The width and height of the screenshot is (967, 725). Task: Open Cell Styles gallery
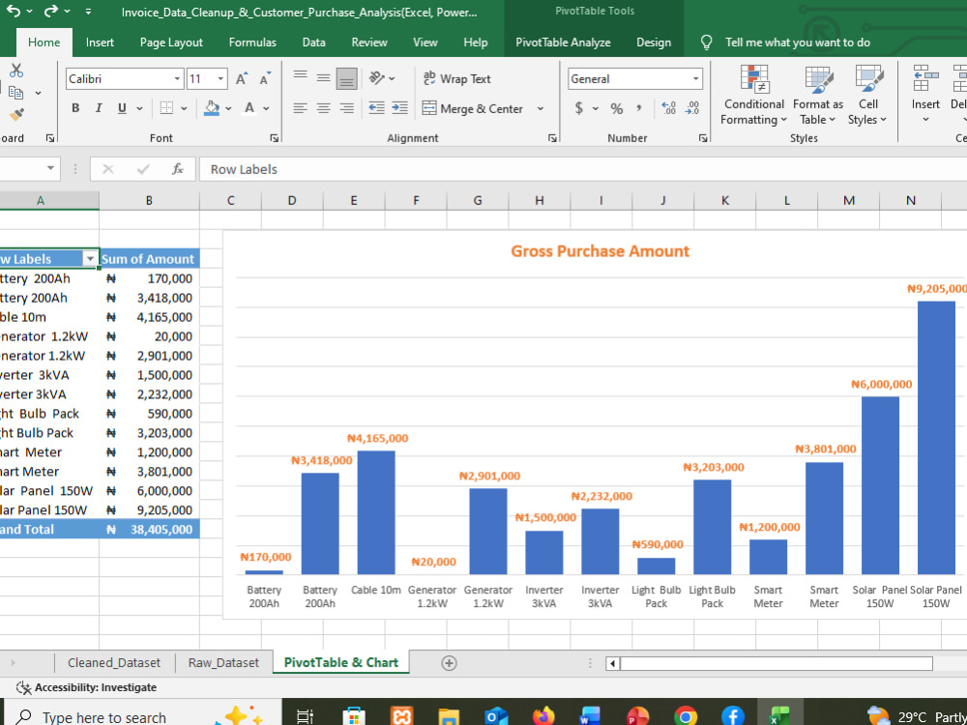tap(867, 95)
